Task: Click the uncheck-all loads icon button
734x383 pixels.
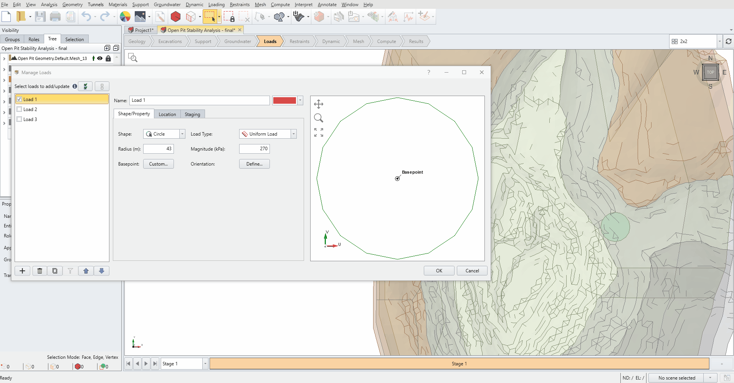Action: (102, 86)
